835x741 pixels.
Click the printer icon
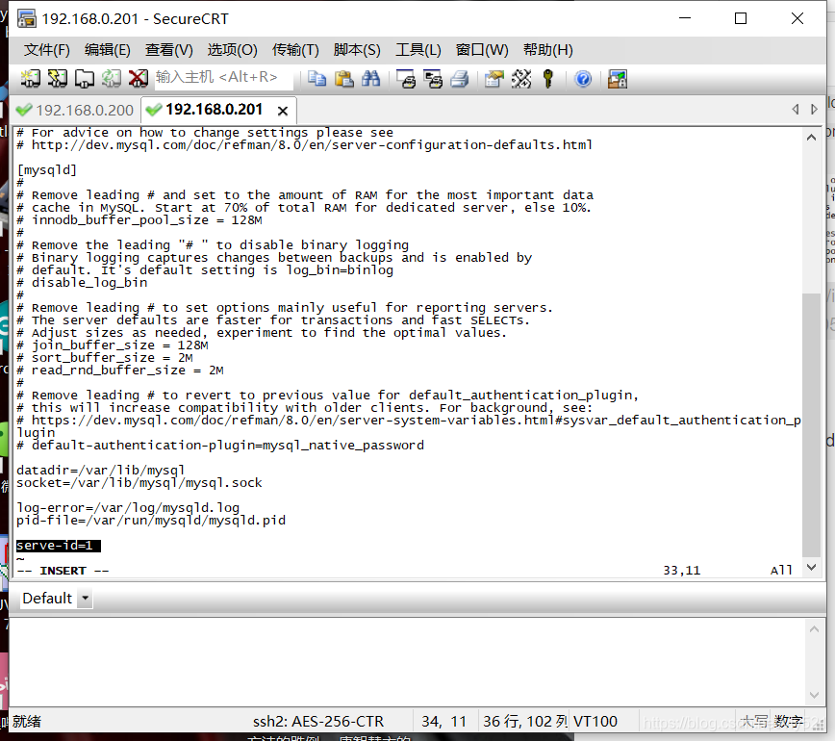(x=460, y=79)
